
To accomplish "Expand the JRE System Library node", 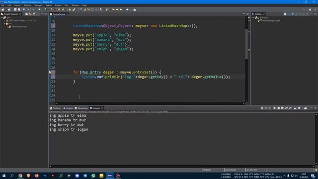I will pos(4,20).
